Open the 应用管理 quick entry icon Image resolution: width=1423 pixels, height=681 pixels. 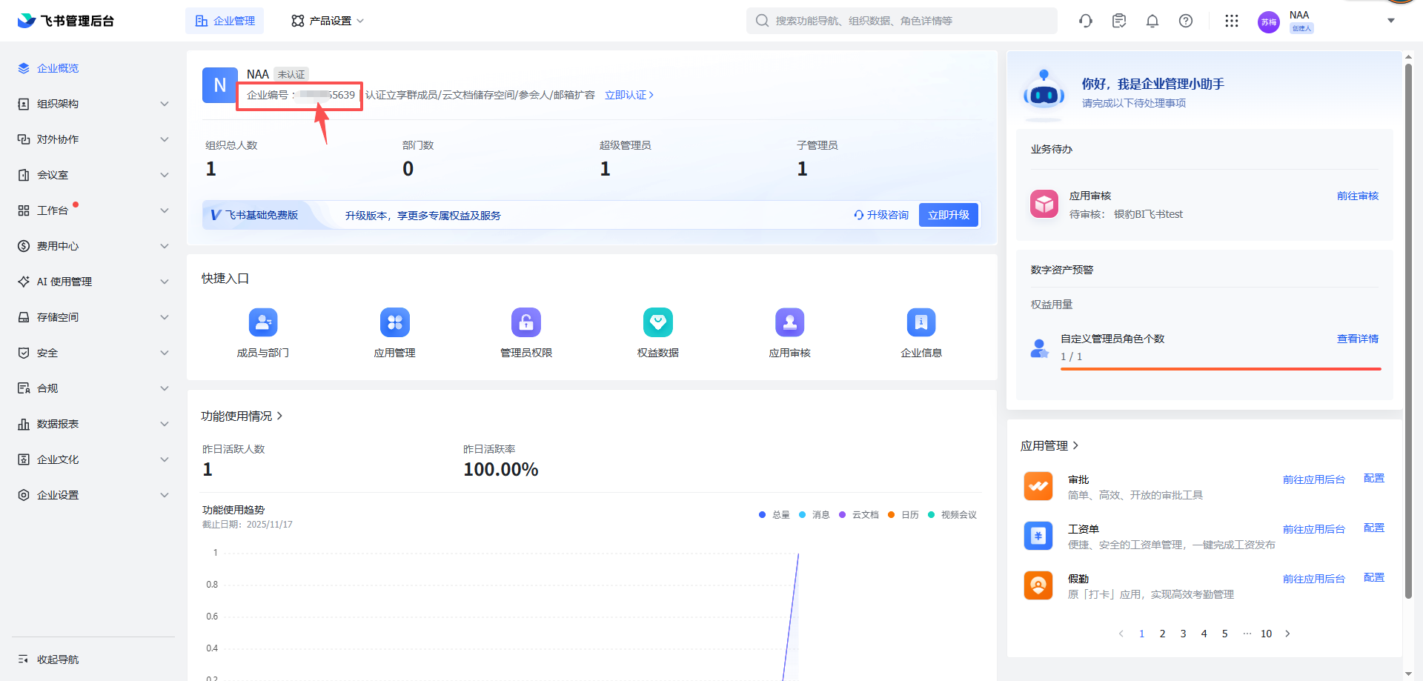[x=394, y=322]
